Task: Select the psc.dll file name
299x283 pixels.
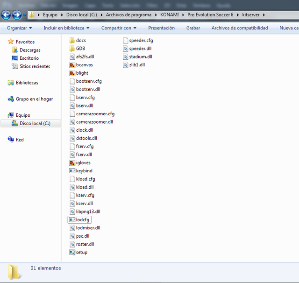Action: point(83,236)
